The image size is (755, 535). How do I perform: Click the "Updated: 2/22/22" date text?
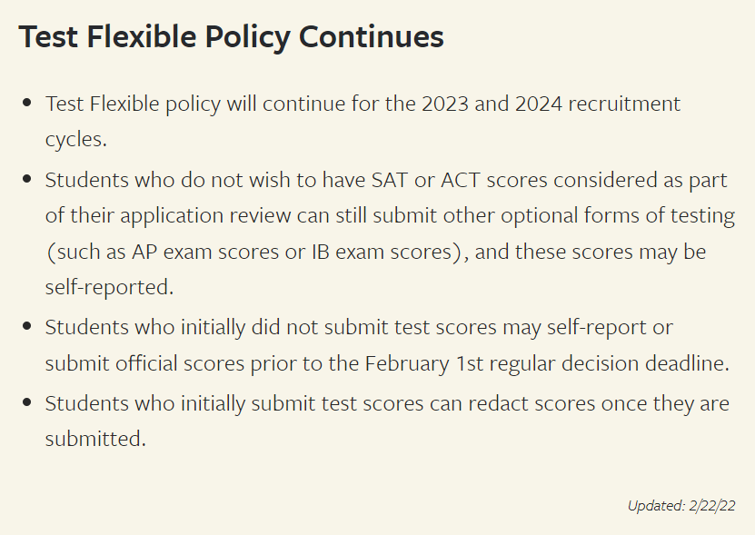pyautogui.click(x=680, y=506)
